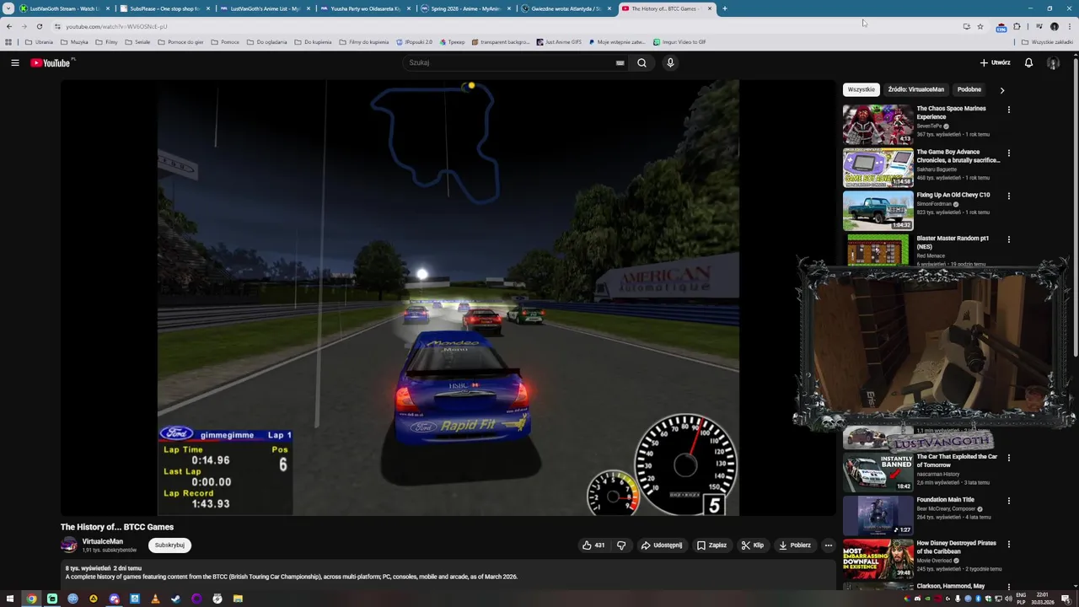
Task: Switch to SubsPlease browser tab
Action: tap(164, 8)
